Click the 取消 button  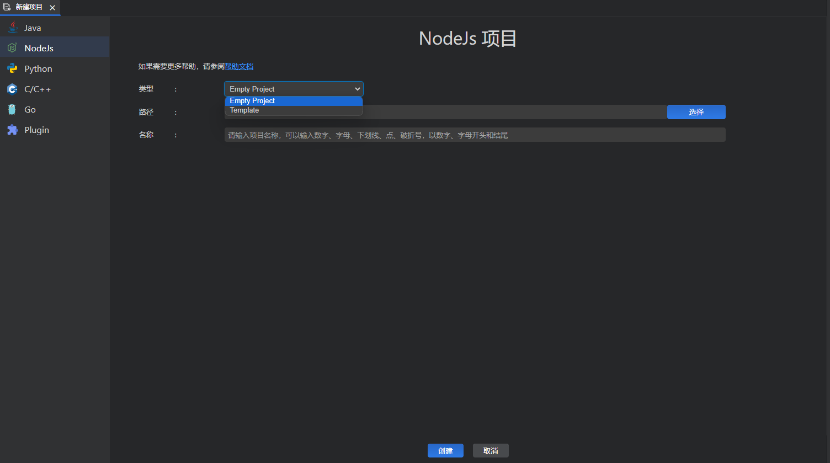(x=491, y=451)
